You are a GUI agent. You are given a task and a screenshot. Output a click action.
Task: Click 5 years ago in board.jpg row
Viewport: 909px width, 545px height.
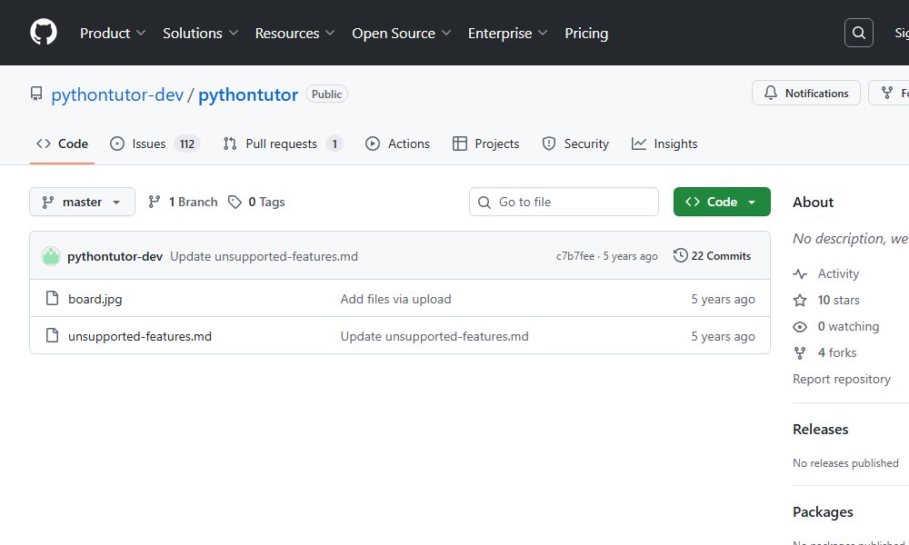pyautogui.click(x=723, y=299)
